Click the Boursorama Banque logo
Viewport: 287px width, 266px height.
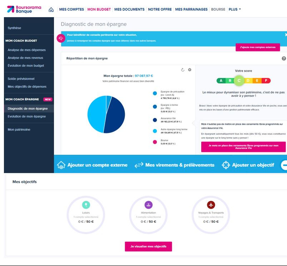[x=24, y=9]
